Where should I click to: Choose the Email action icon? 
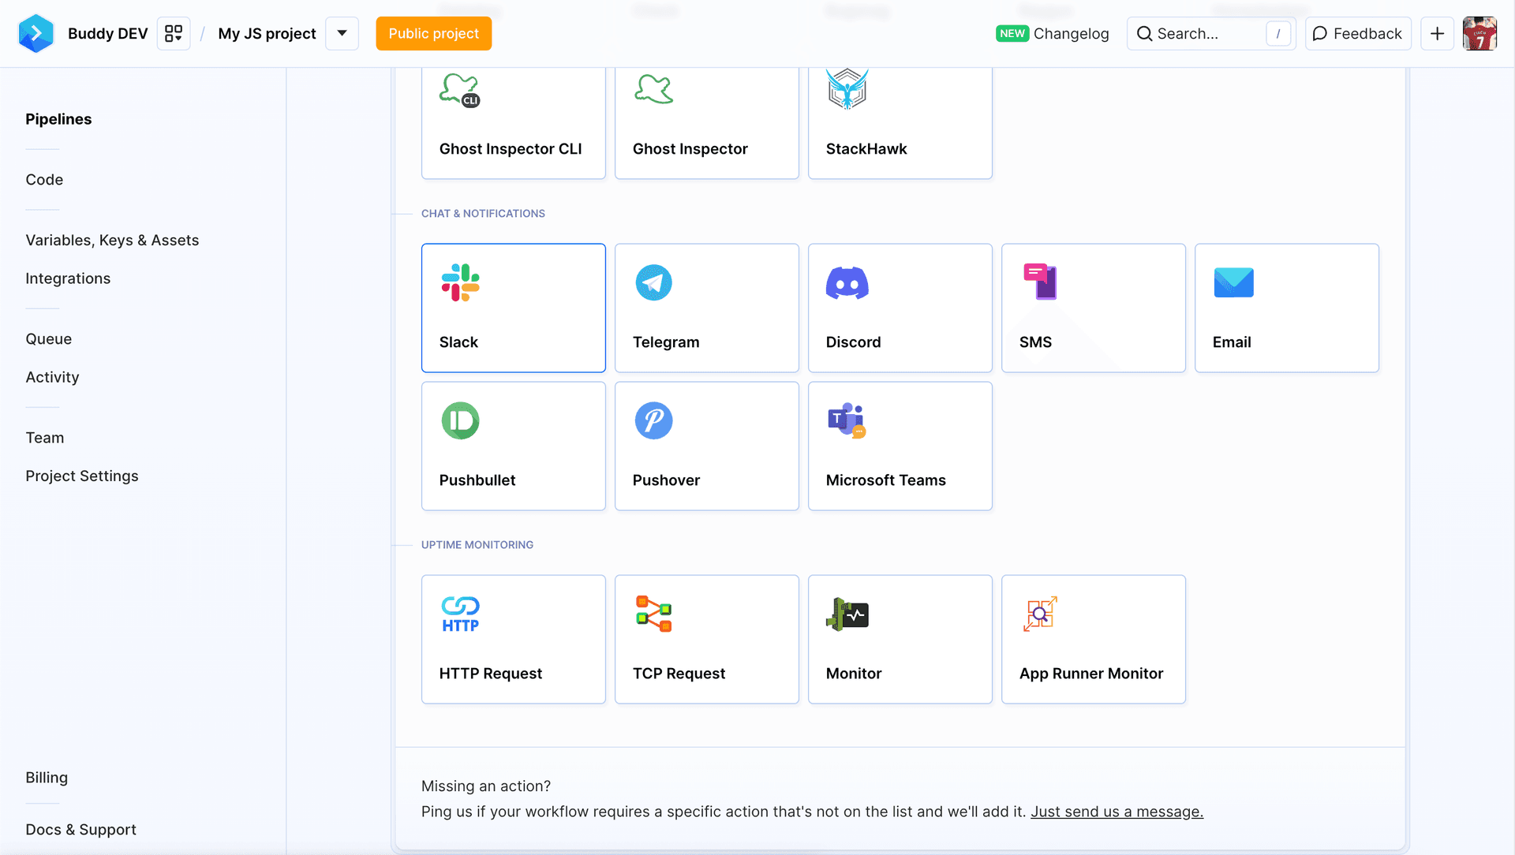1234,282
